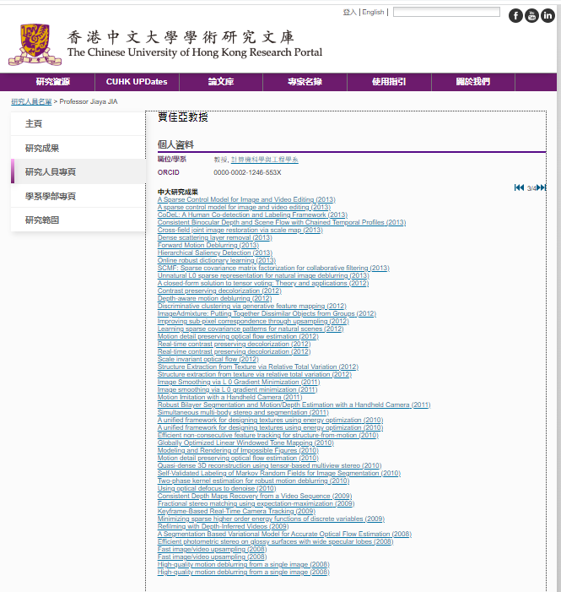
Task: Open Scale invariant optical flow (2012)
Action: 208,359
